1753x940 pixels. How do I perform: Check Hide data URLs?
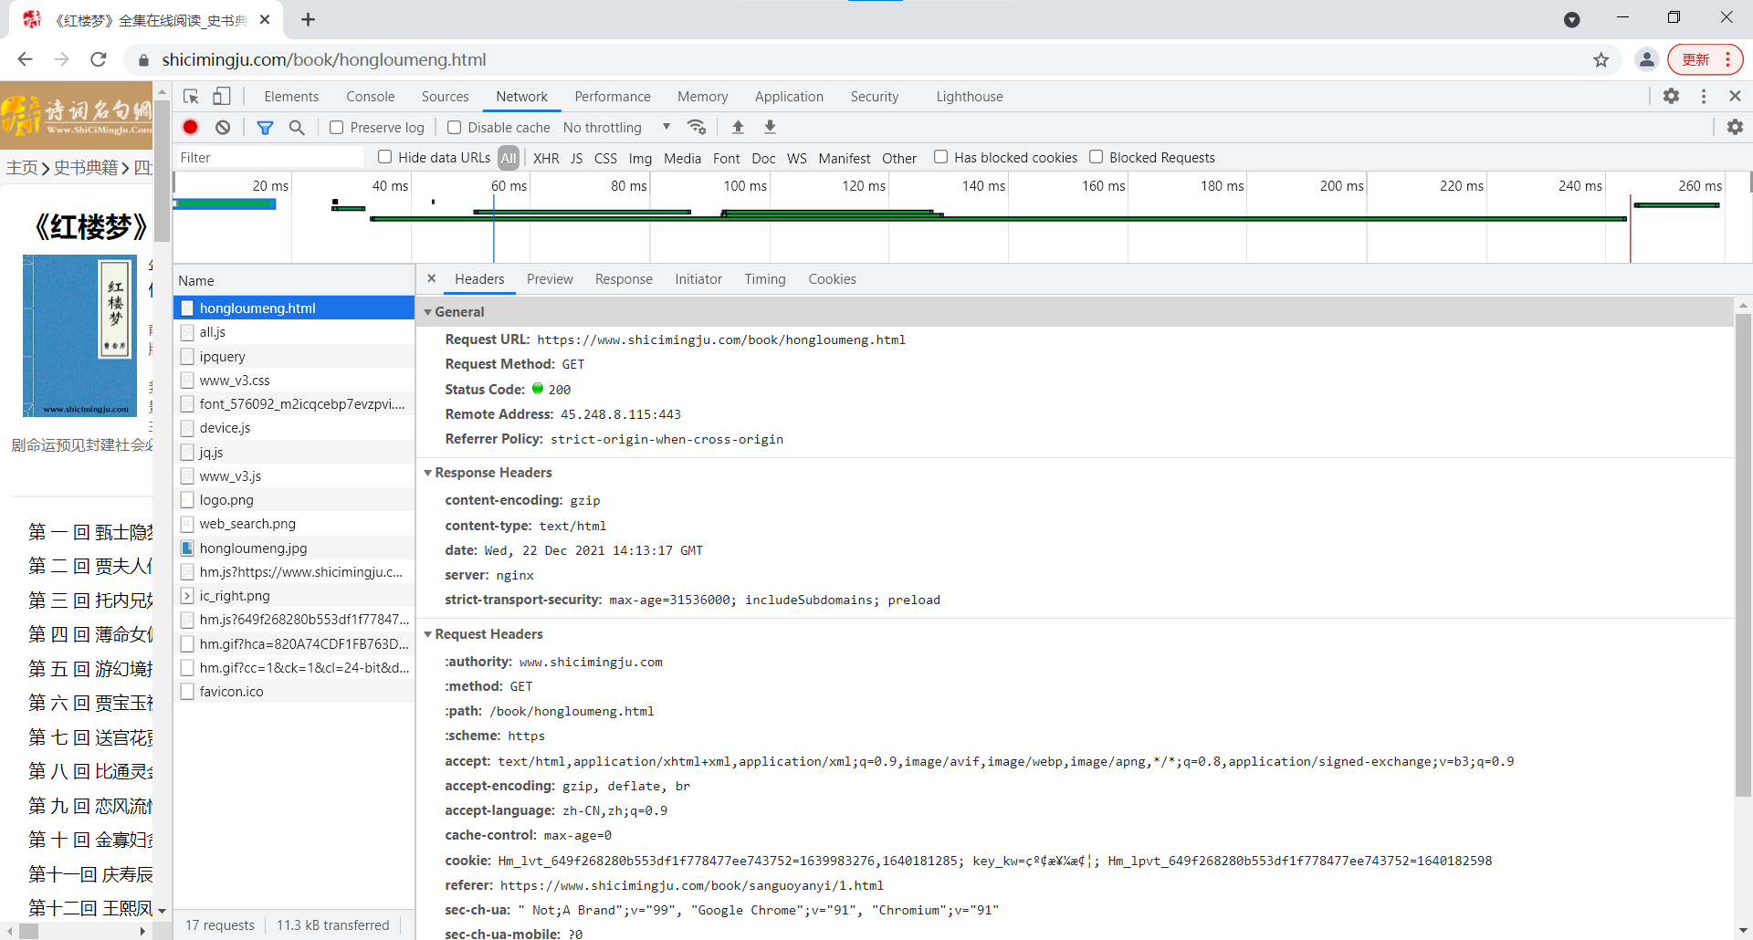(385, 157)
